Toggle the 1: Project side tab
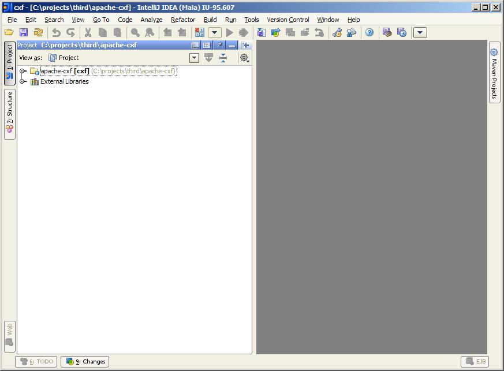 click(x=10, y=63)
